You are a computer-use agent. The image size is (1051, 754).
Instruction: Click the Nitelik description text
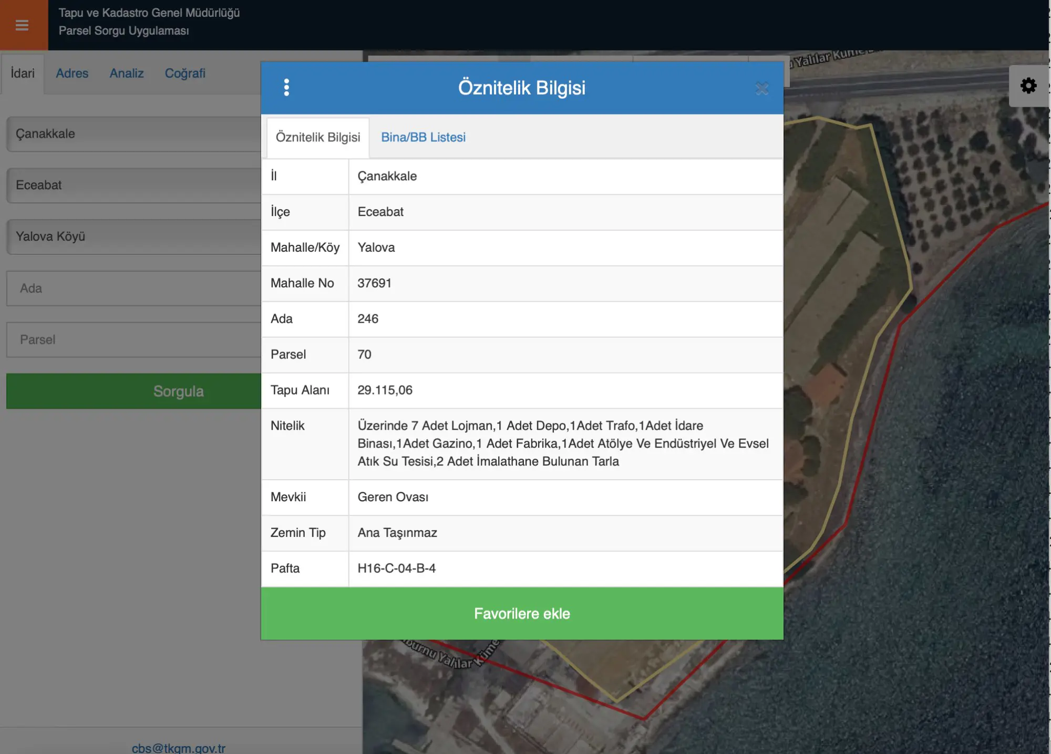563,443
